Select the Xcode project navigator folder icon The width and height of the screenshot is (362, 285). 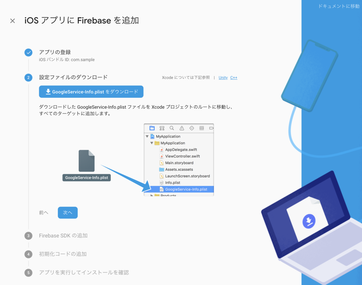[152, 128]
